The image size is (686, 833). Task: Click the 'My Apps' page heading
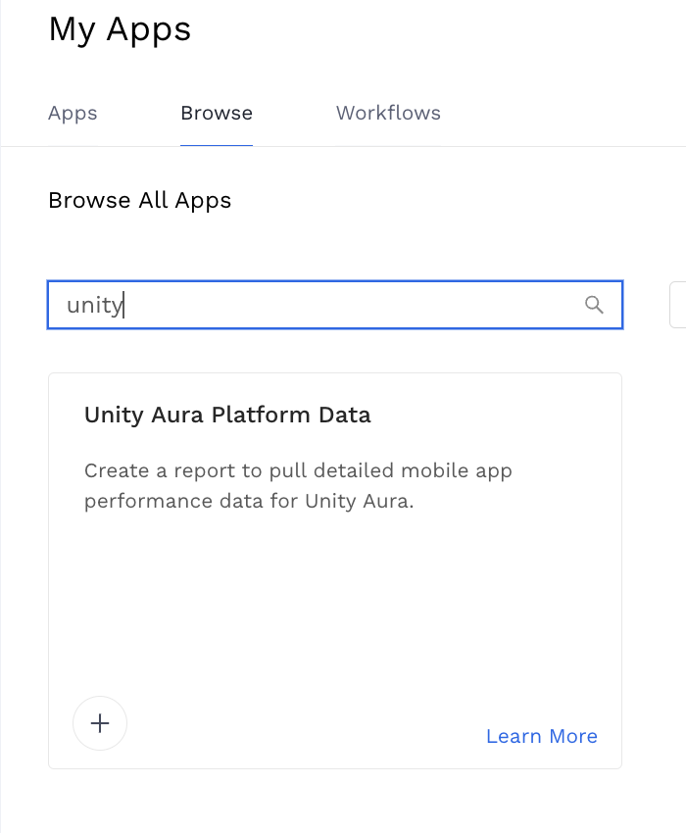pyautogui.click(x=120, y=29)
